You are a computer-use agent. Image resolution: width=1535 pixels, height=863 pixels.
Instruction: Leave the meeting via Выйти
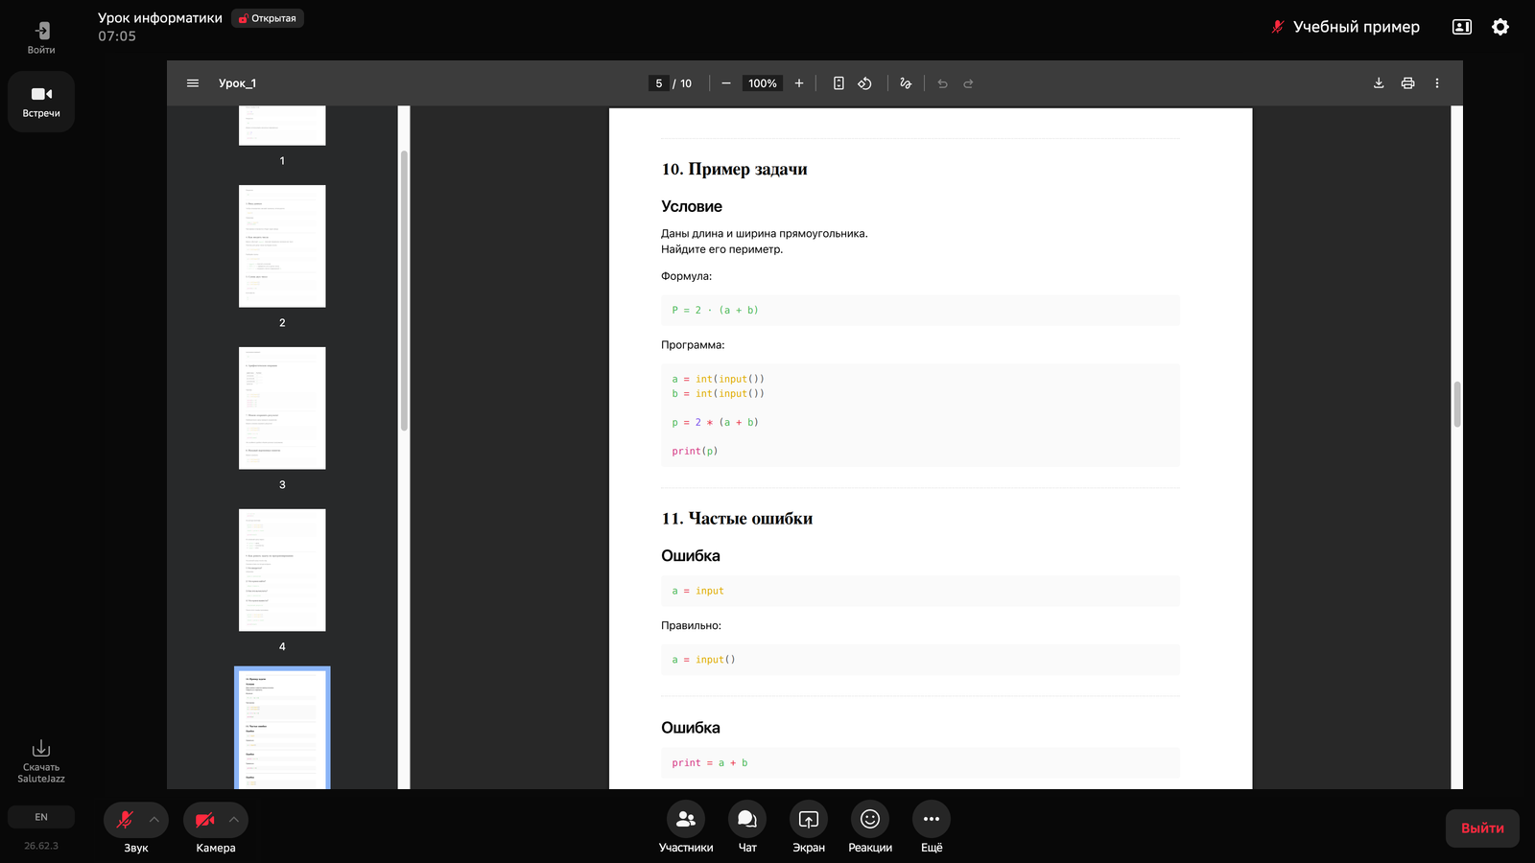point(1482,828)
